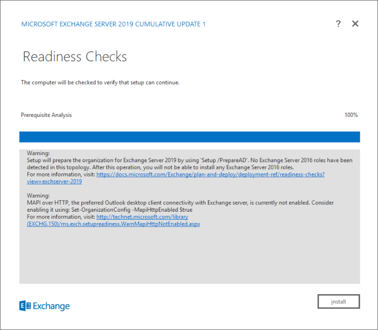
Task: Click the Microsoft Exchange Server 2019 title text
Action: point(113,24)
